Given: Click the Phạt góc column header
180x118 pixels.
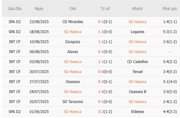Looking at the screenshot, I should tap(170, 9).
